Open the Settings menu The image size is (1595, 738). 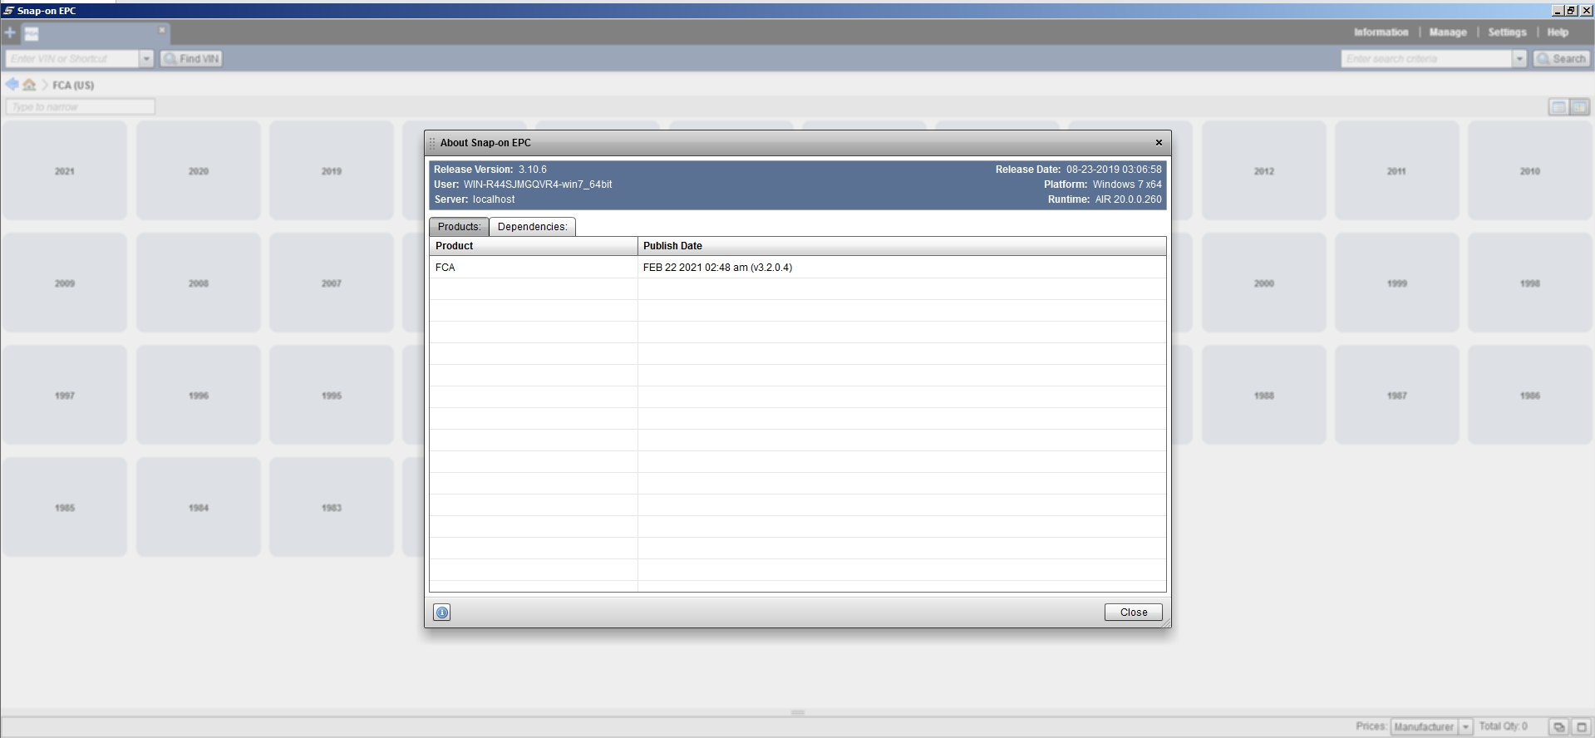1507,32
